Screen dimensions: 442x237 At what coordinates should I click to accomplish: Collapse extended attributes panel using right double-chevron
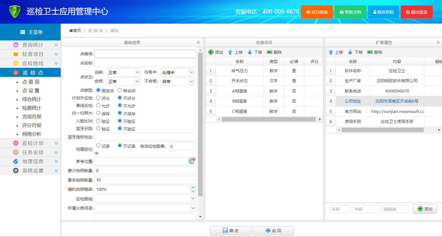coord(438,43)
